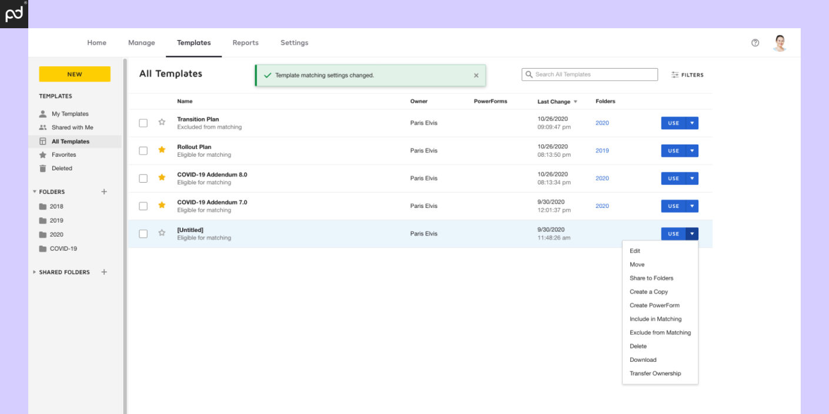Open the USE dropdown for Rollout Plan
This screenshot has height=414, width=829.
692,150
